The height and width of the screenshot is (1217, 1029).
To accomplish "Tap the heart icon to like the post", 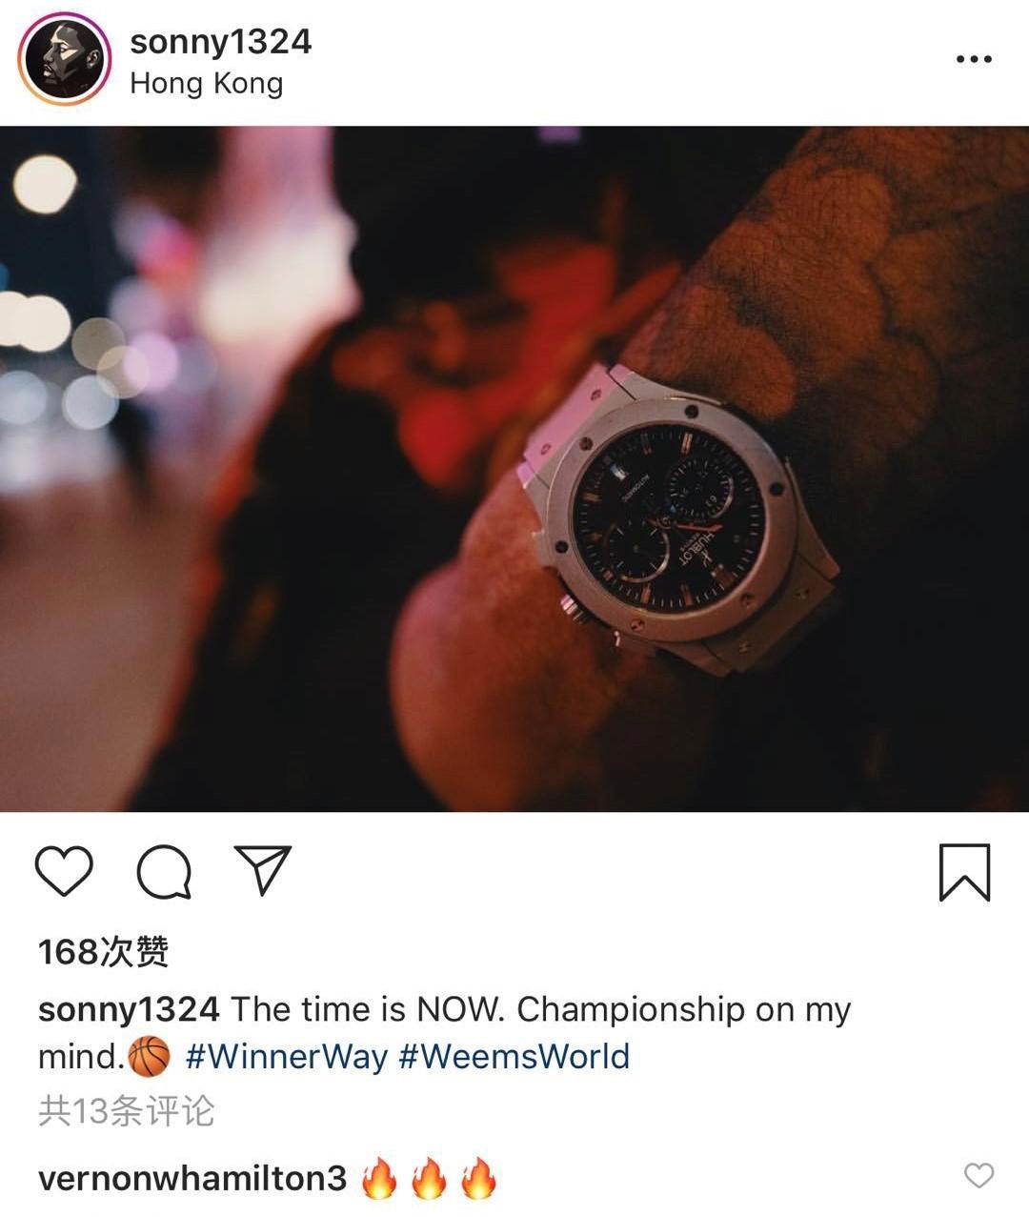I will click(x=64, y=871).
